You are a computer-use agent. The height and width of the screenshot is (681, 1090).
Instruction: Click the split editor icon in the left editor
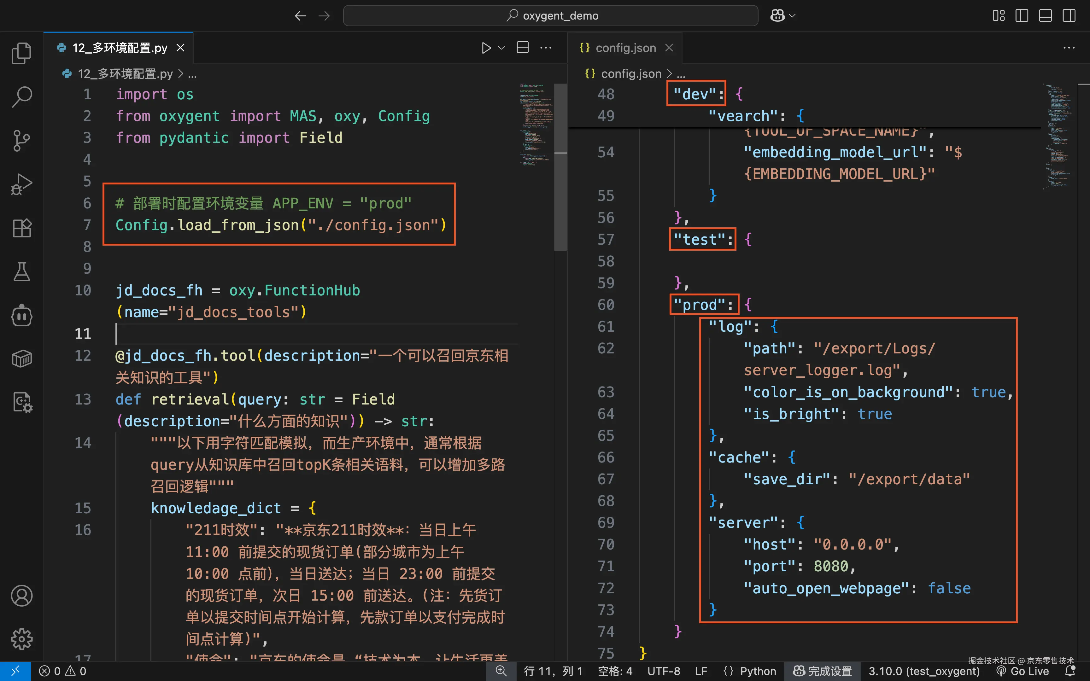(523, 48)
